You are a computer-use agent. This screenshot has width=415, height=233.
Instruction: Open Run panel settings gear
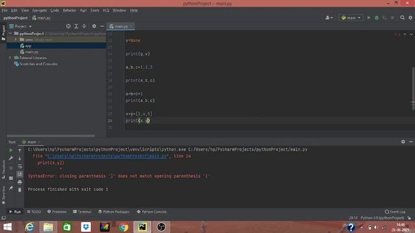coord(403,142)
